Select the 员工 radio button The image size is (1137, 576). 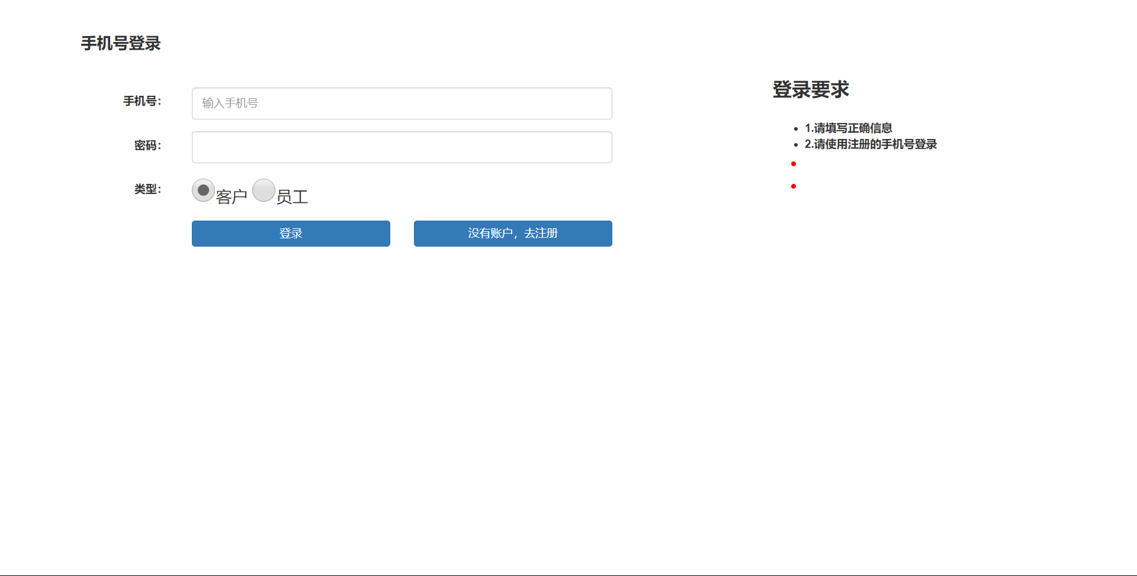coord(264,190)
